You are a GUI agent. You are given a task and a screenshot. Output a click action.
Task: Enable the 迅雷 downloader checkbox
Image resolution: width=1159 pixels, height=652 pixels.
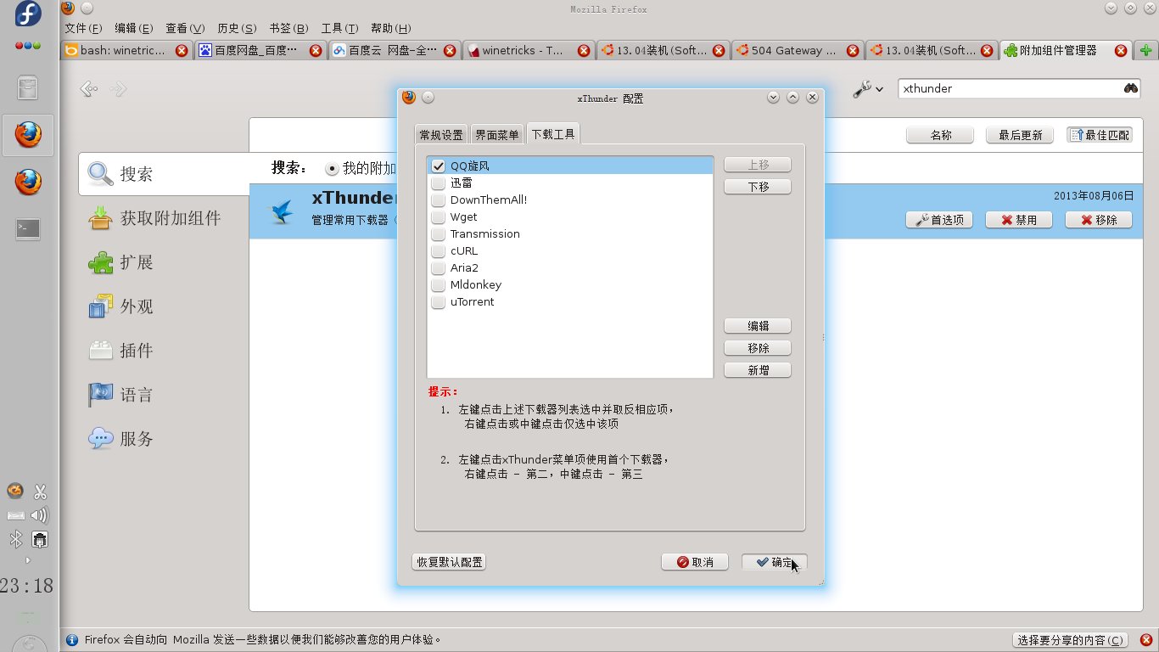click(439, 183)
